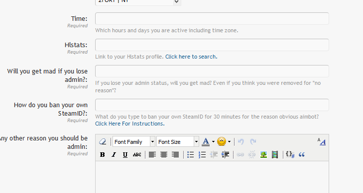Image resolution: width=363 pixels, height=193 pixels.
Task: Toggle bold formatting
Action: [102, 155]
